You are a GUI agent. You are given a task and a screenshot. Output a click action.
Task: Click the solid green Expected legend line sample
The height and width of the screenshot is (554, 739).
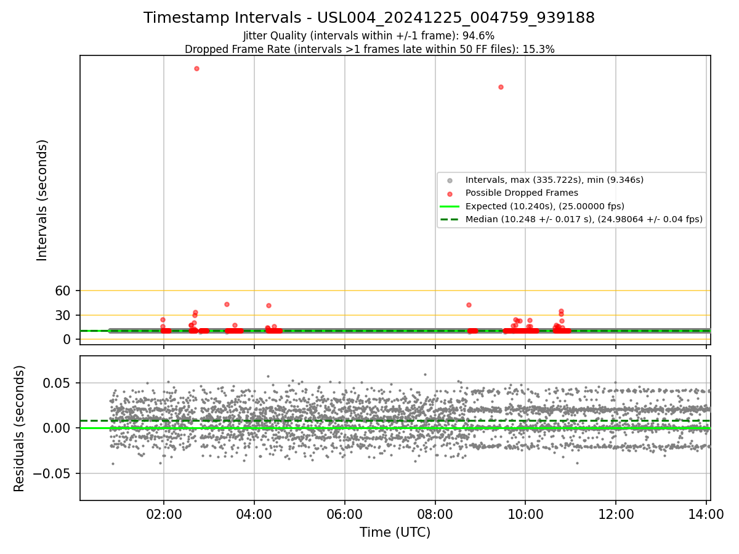450,206
